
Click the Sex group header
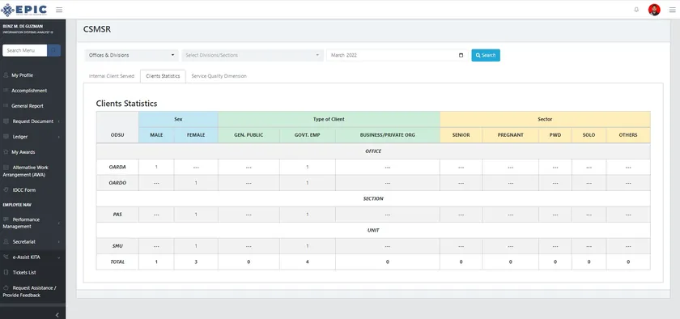tap(178, 119)
